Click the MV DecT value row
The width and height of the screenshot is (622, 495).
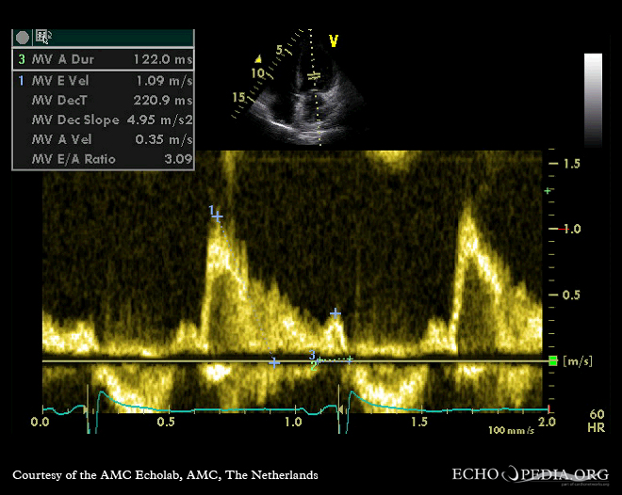click(104, 100)
